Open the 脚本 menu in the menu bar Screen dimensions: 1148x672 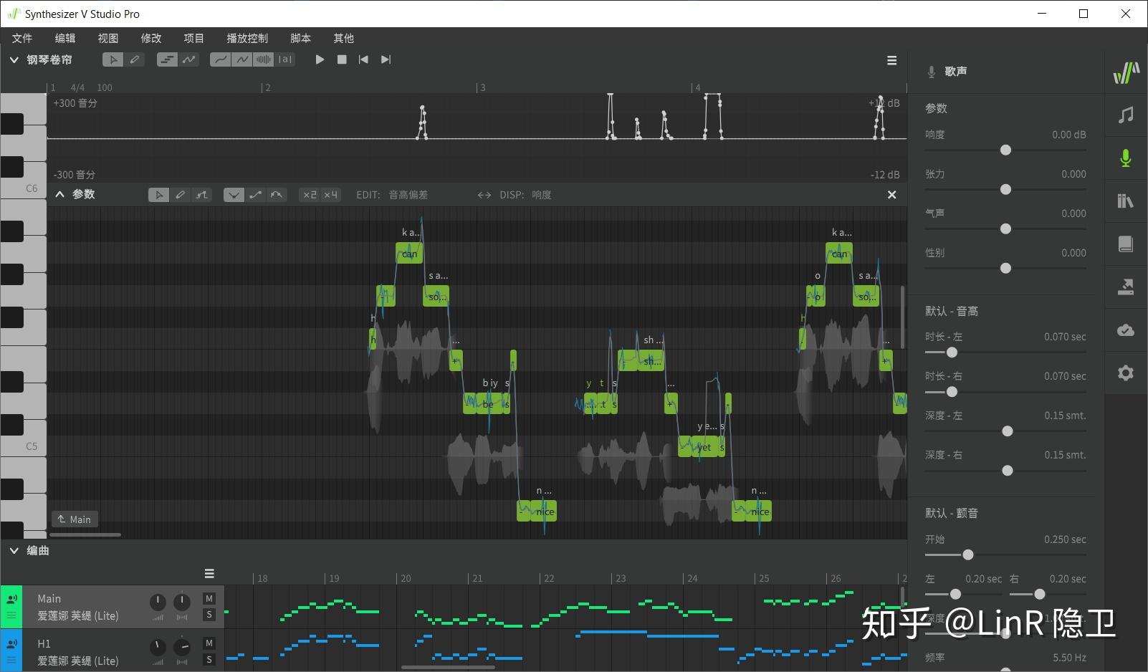[300, 38]
